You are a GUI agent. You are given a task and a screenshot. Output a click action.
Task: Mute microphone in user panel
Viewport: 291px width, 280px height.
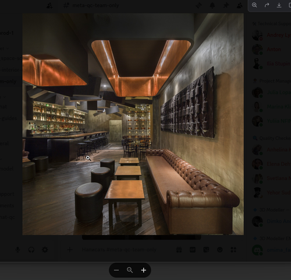tap(17, 250)
